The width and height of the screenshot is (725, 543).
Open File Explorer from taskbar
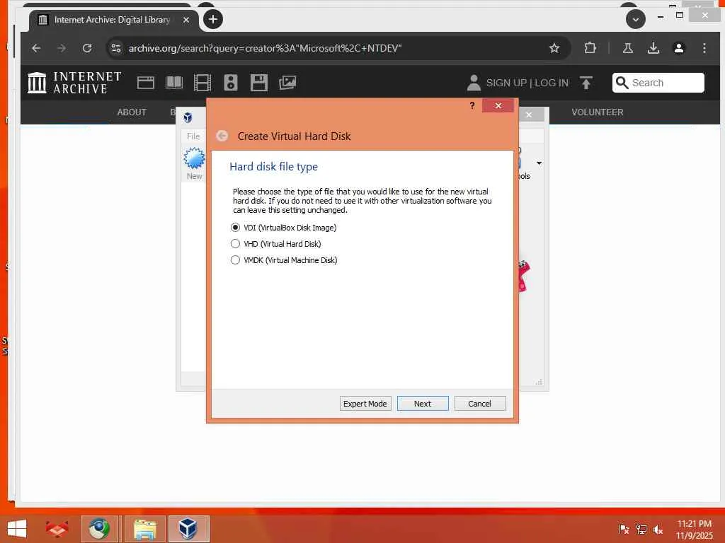[x=144, y=529]
